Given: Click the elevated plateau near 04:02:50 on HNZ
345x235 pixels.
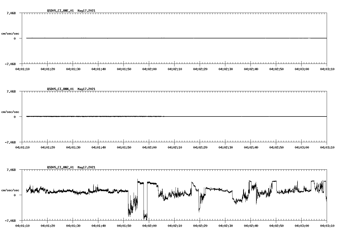Looking at the screenshot, I should coord(274,181).
